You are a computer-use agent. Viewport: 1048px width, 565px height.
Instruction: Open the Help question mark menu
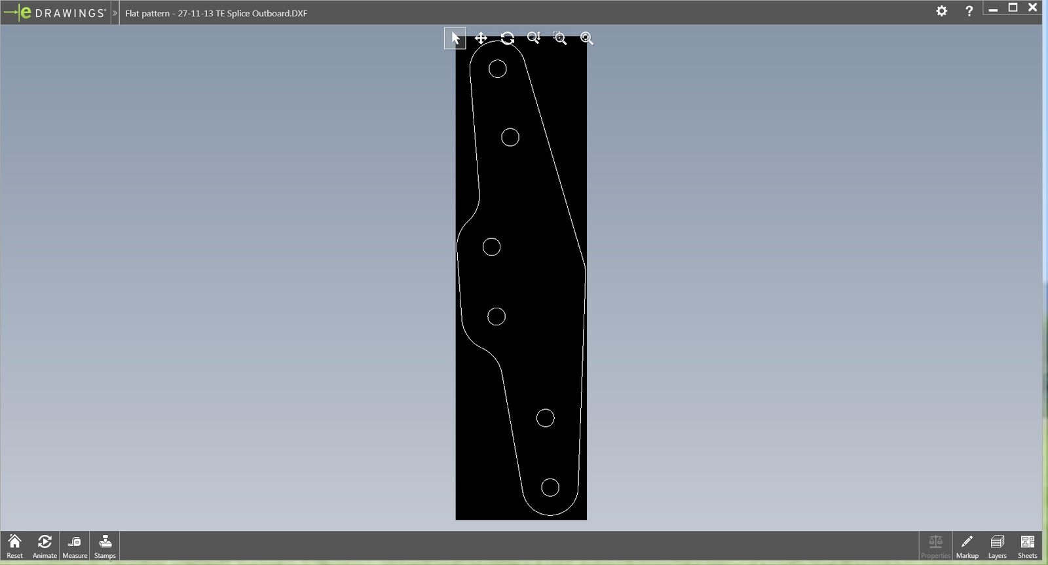point(969,11)
